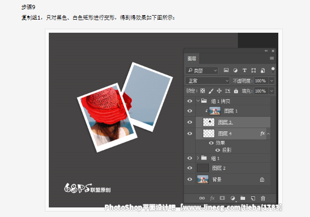310x217 pixels.
Task: Open the 填充 fill dropdown arrow
Action: pyautogui.click(x=272, y=91)
